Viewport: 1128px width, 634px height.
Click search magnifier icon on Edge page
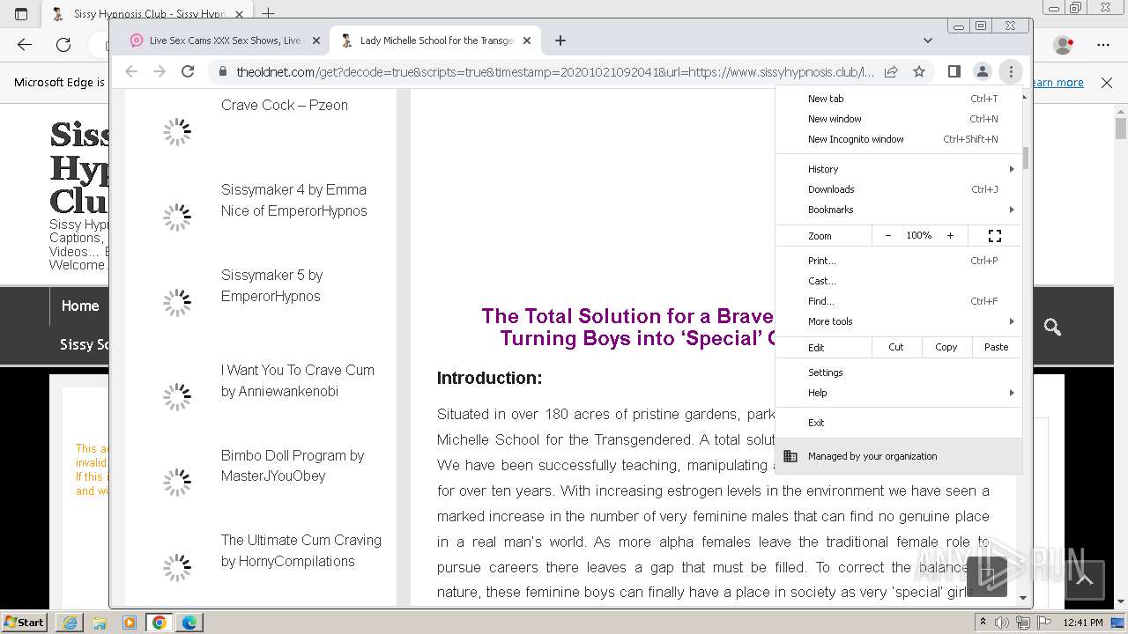[1052, 327]
